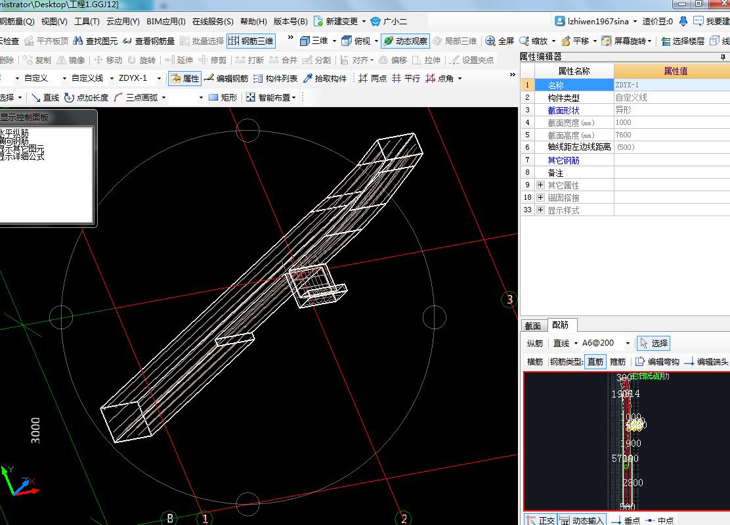
Task: Click the 选择 button in 配筋 panel
Action: tap(654, 344)
